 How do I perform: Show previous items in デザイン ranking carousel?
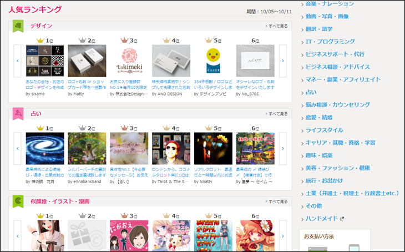tap(18, 61)
